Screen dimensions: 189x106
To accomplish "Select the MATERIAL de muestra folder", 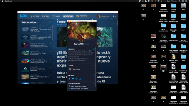I will tap(183, 67).
